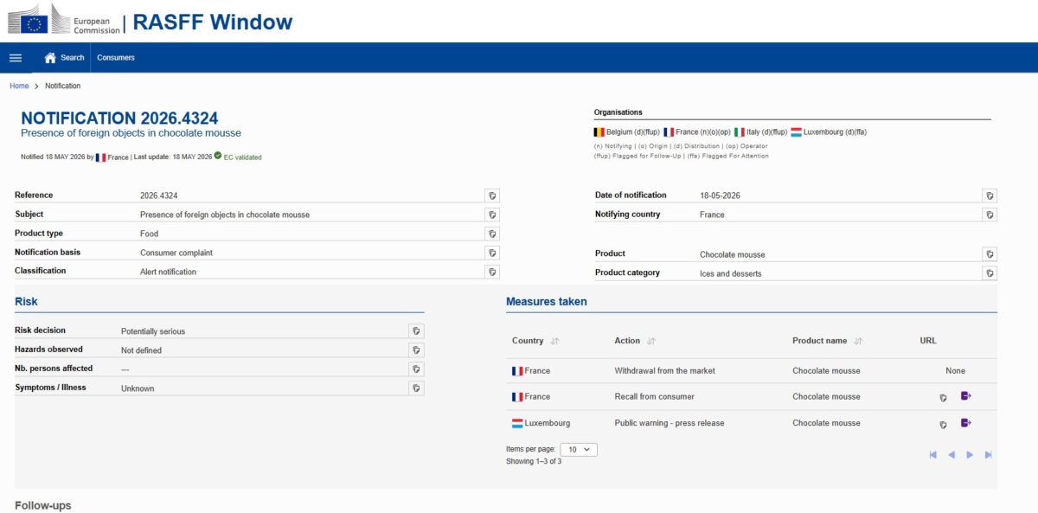Click the Luxembourg flag in Organisations
1038x513 pixels.
[x=796, y=132]
